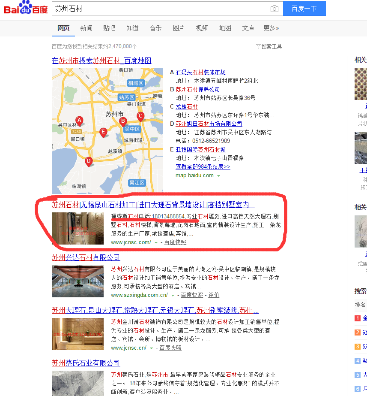Open 百度快照 for www.jcnsc.com/
Screen dimensions: 367x396
[x=175, y=242]
